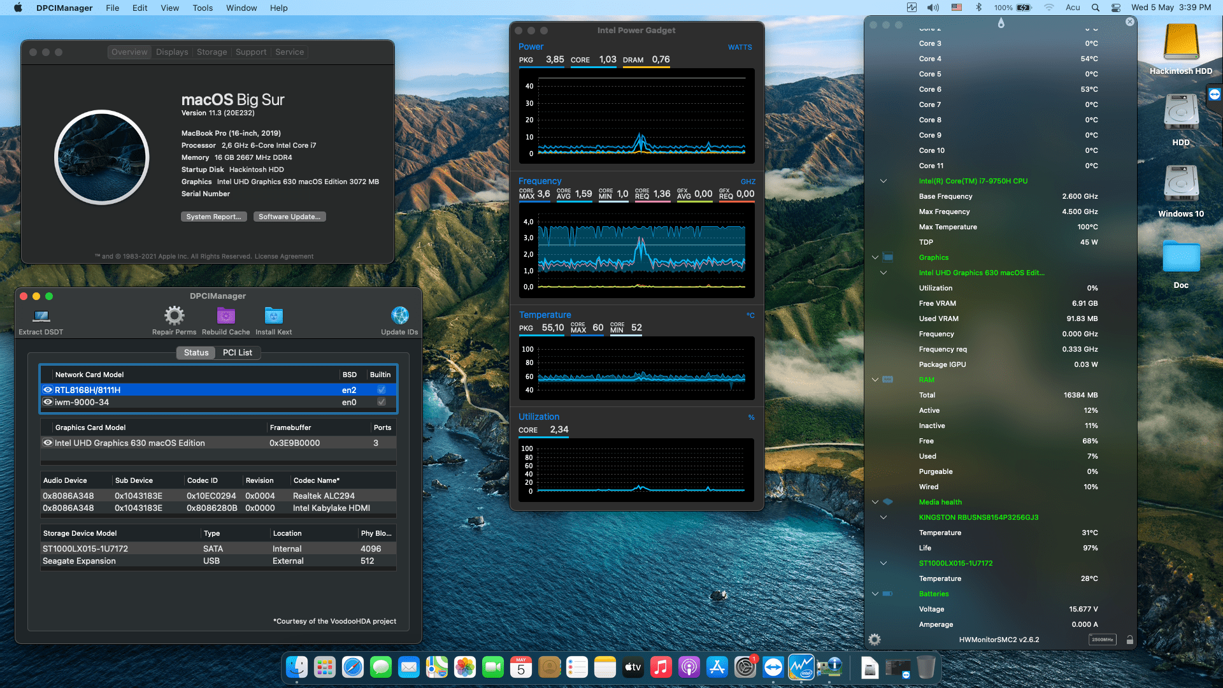Click the Spotlight search icon in menu bar

(x=1095, y=8)
